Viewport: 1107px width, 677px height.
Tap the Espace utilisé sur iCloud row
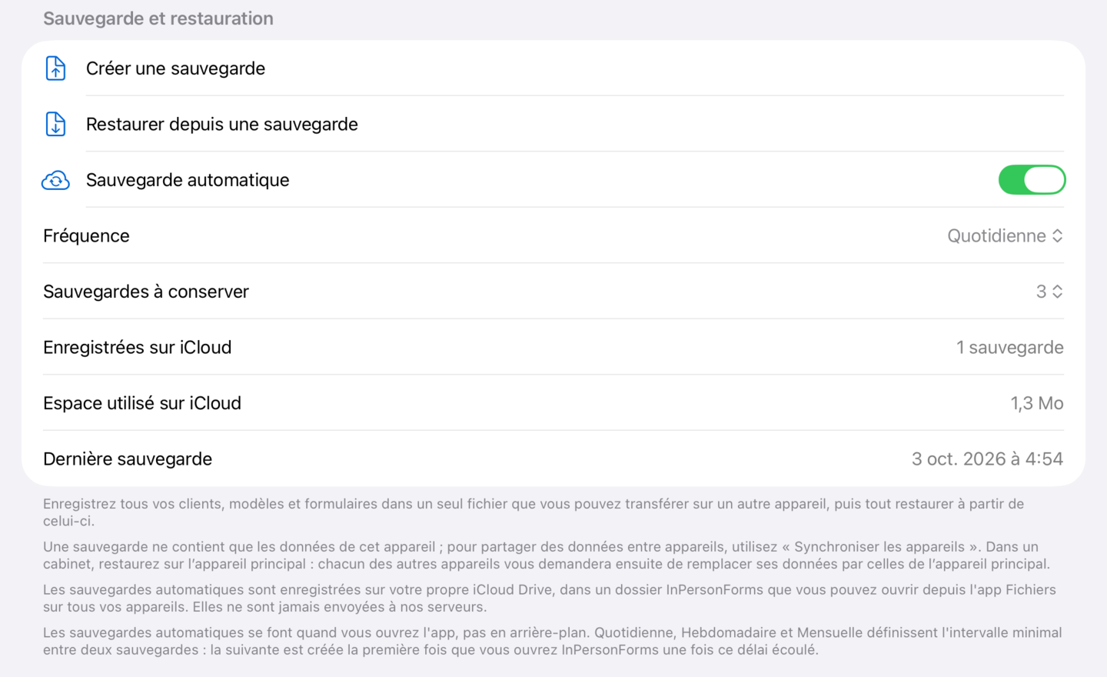(553, 403)
